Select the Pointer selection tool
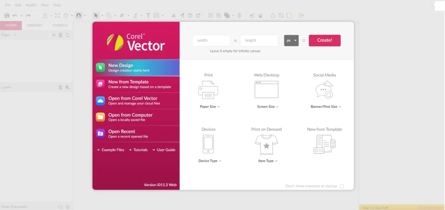 96,16
